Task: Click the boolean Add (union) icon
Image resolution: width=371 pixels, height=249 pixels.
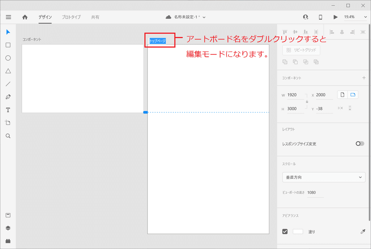Action: coord(285,62)
